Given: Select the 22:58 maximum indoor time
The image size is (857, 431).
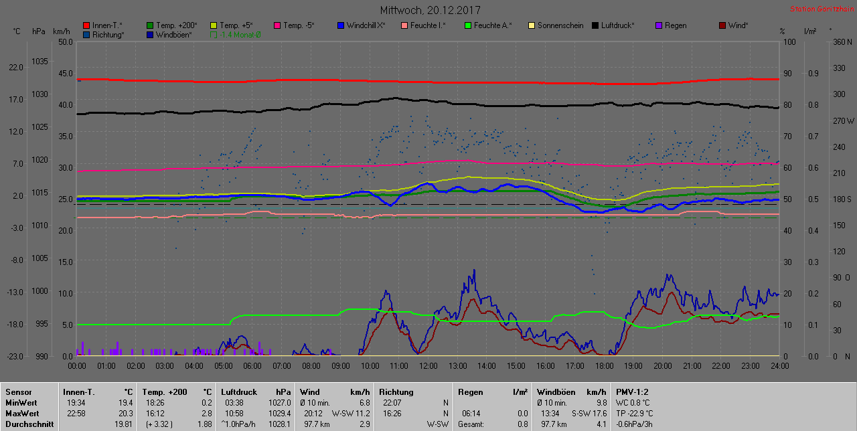Looking at the screenshot, I should pos(76,414).
